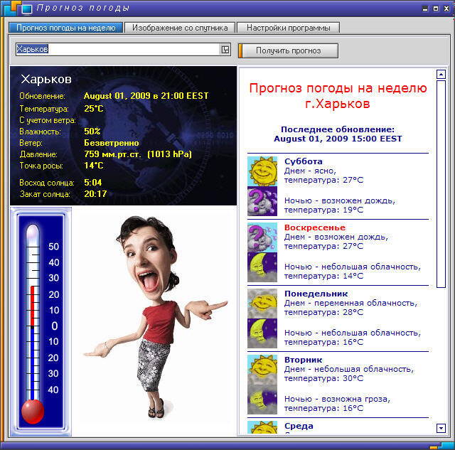The width and height of the screenshot is (455, 450).
Task: Open the city dropdown list button
Action: click(225, 50)
